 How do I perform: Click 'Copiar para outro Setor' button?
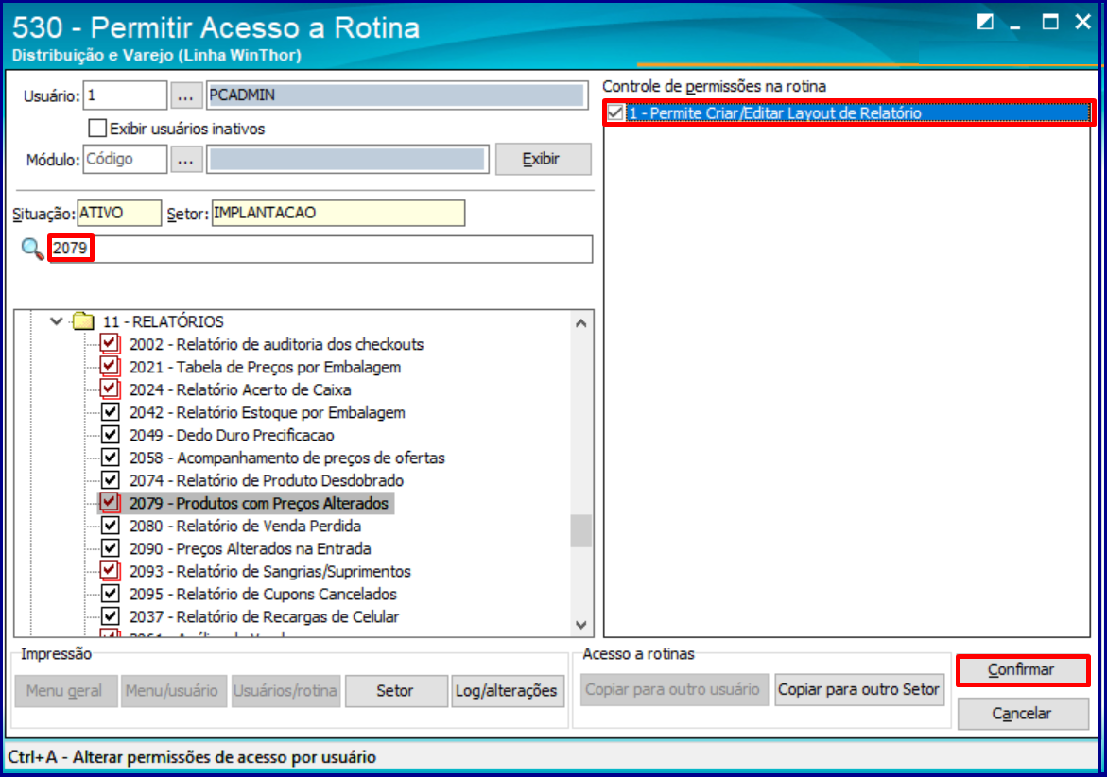(859, 690)
